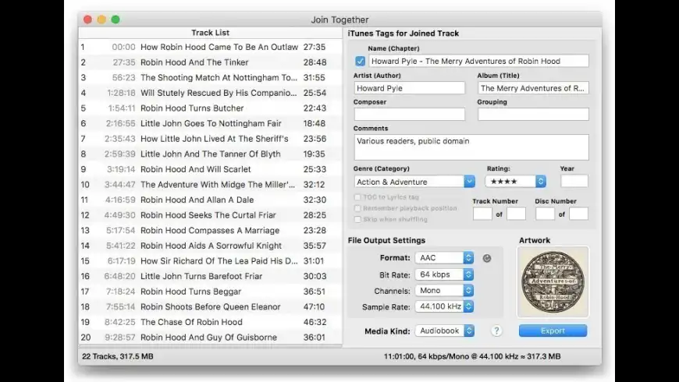Viewport: 679px width, 382px height.
Task: Open the star Rating dropdown
Action: click(515, 182)
